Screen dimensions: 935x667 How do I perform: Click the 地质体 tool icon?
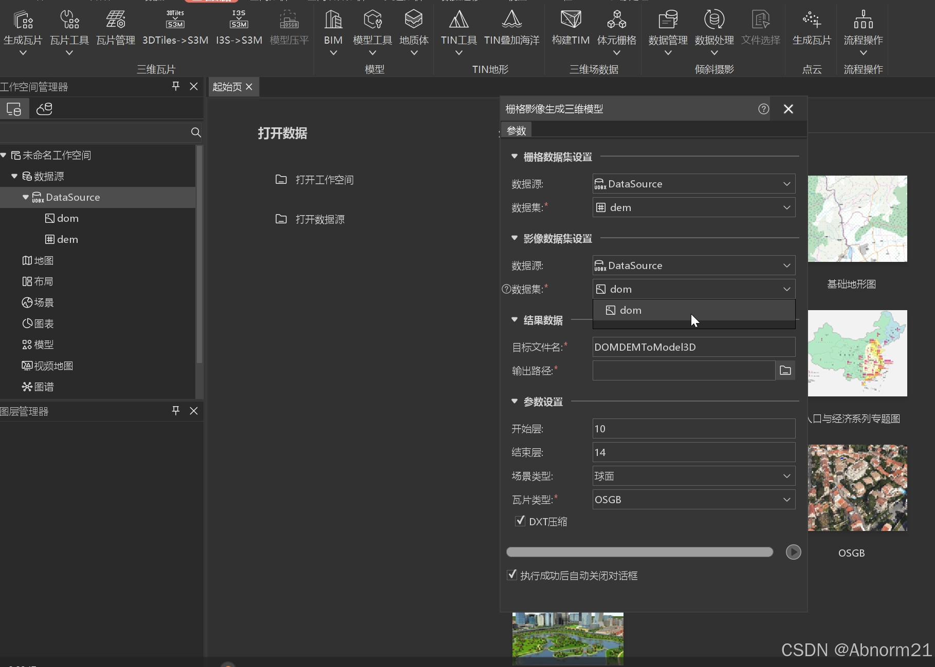pyautogui.click(x=413, y=23)
